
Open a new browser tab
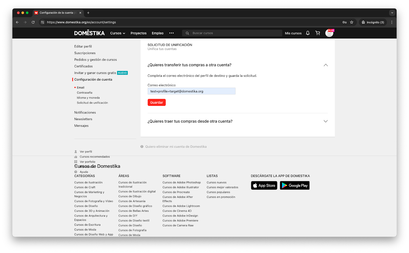click(88, 13)
